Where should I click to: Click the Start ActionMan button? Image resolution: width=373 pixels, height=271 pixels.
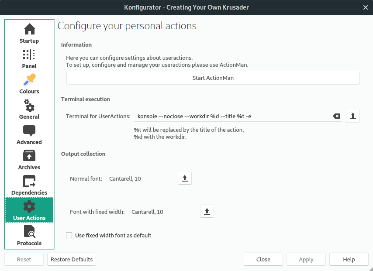213,78
